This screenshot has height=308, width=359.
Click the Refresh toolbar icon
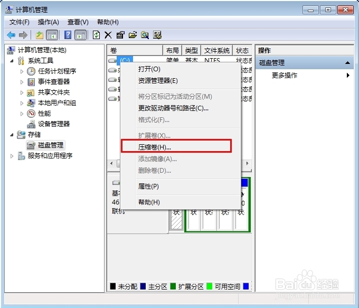96,35
